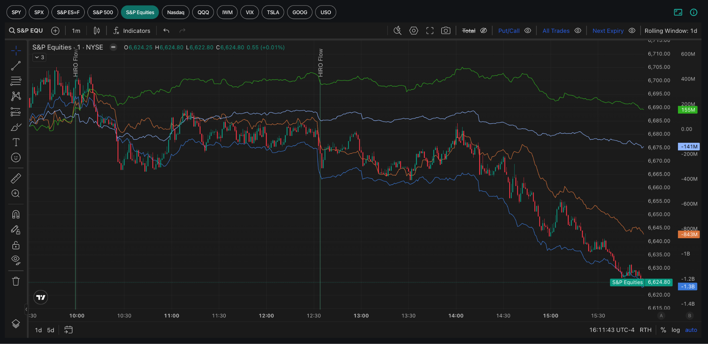Select the USO ticker pill

click(326, 12)
